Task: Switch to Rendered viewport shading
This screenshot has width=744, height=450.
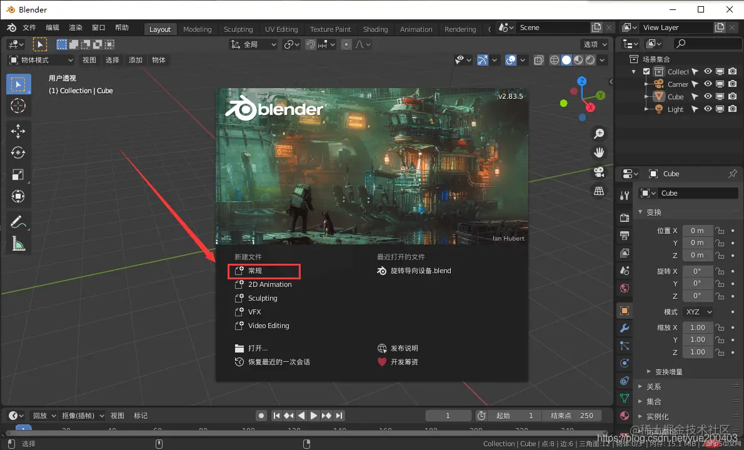Action: (590, 60)
